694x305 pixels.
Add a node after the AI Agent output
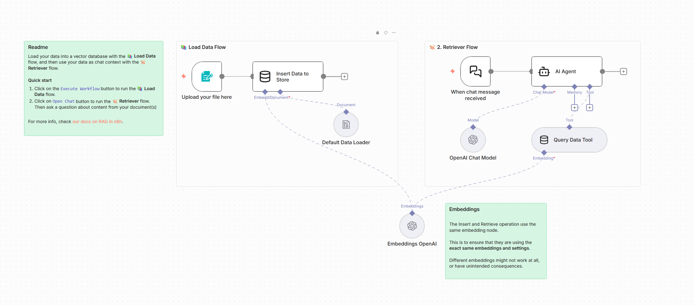623,72
